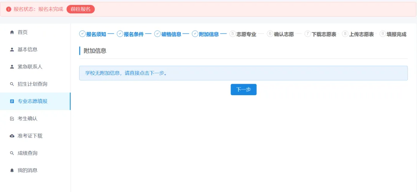Viewport: 417px width, 192px height.
Task: Click the step 6 circle for 确认志愿
Action: (x=270, y=34)
